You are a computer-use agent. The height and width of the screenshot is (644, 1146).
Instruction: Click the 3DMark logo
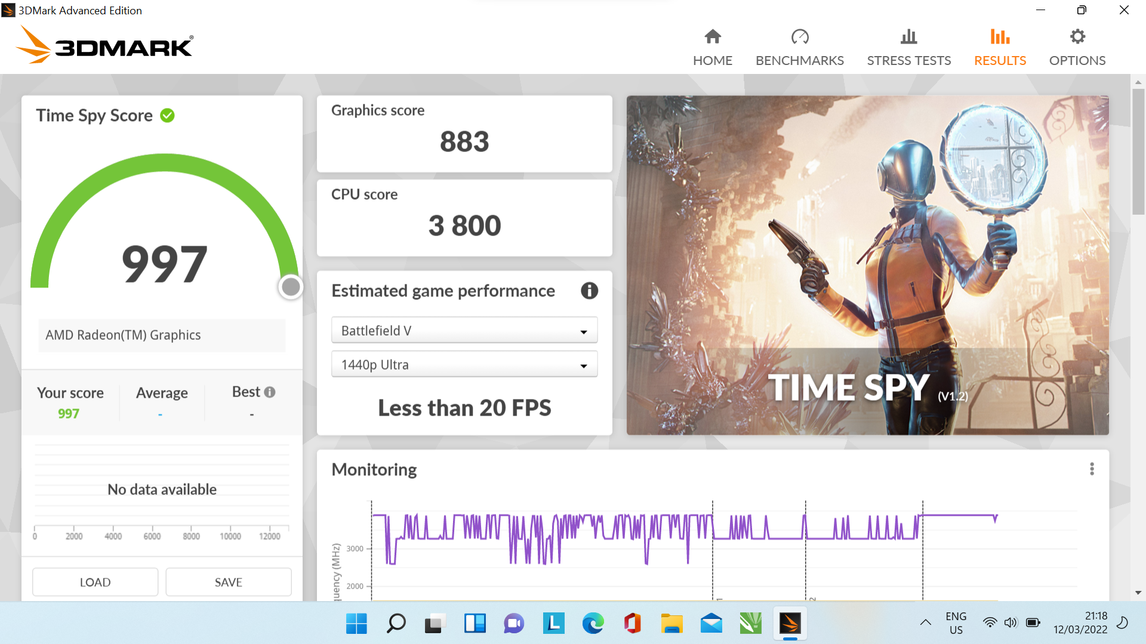click(x=104, y=45)
